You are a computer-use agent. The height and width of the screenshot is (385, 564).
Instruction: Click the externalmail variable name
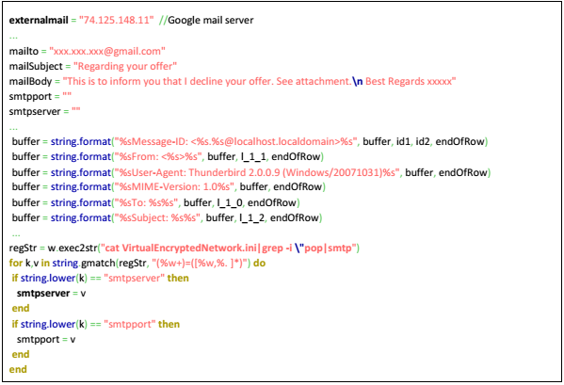coord(39,20)
